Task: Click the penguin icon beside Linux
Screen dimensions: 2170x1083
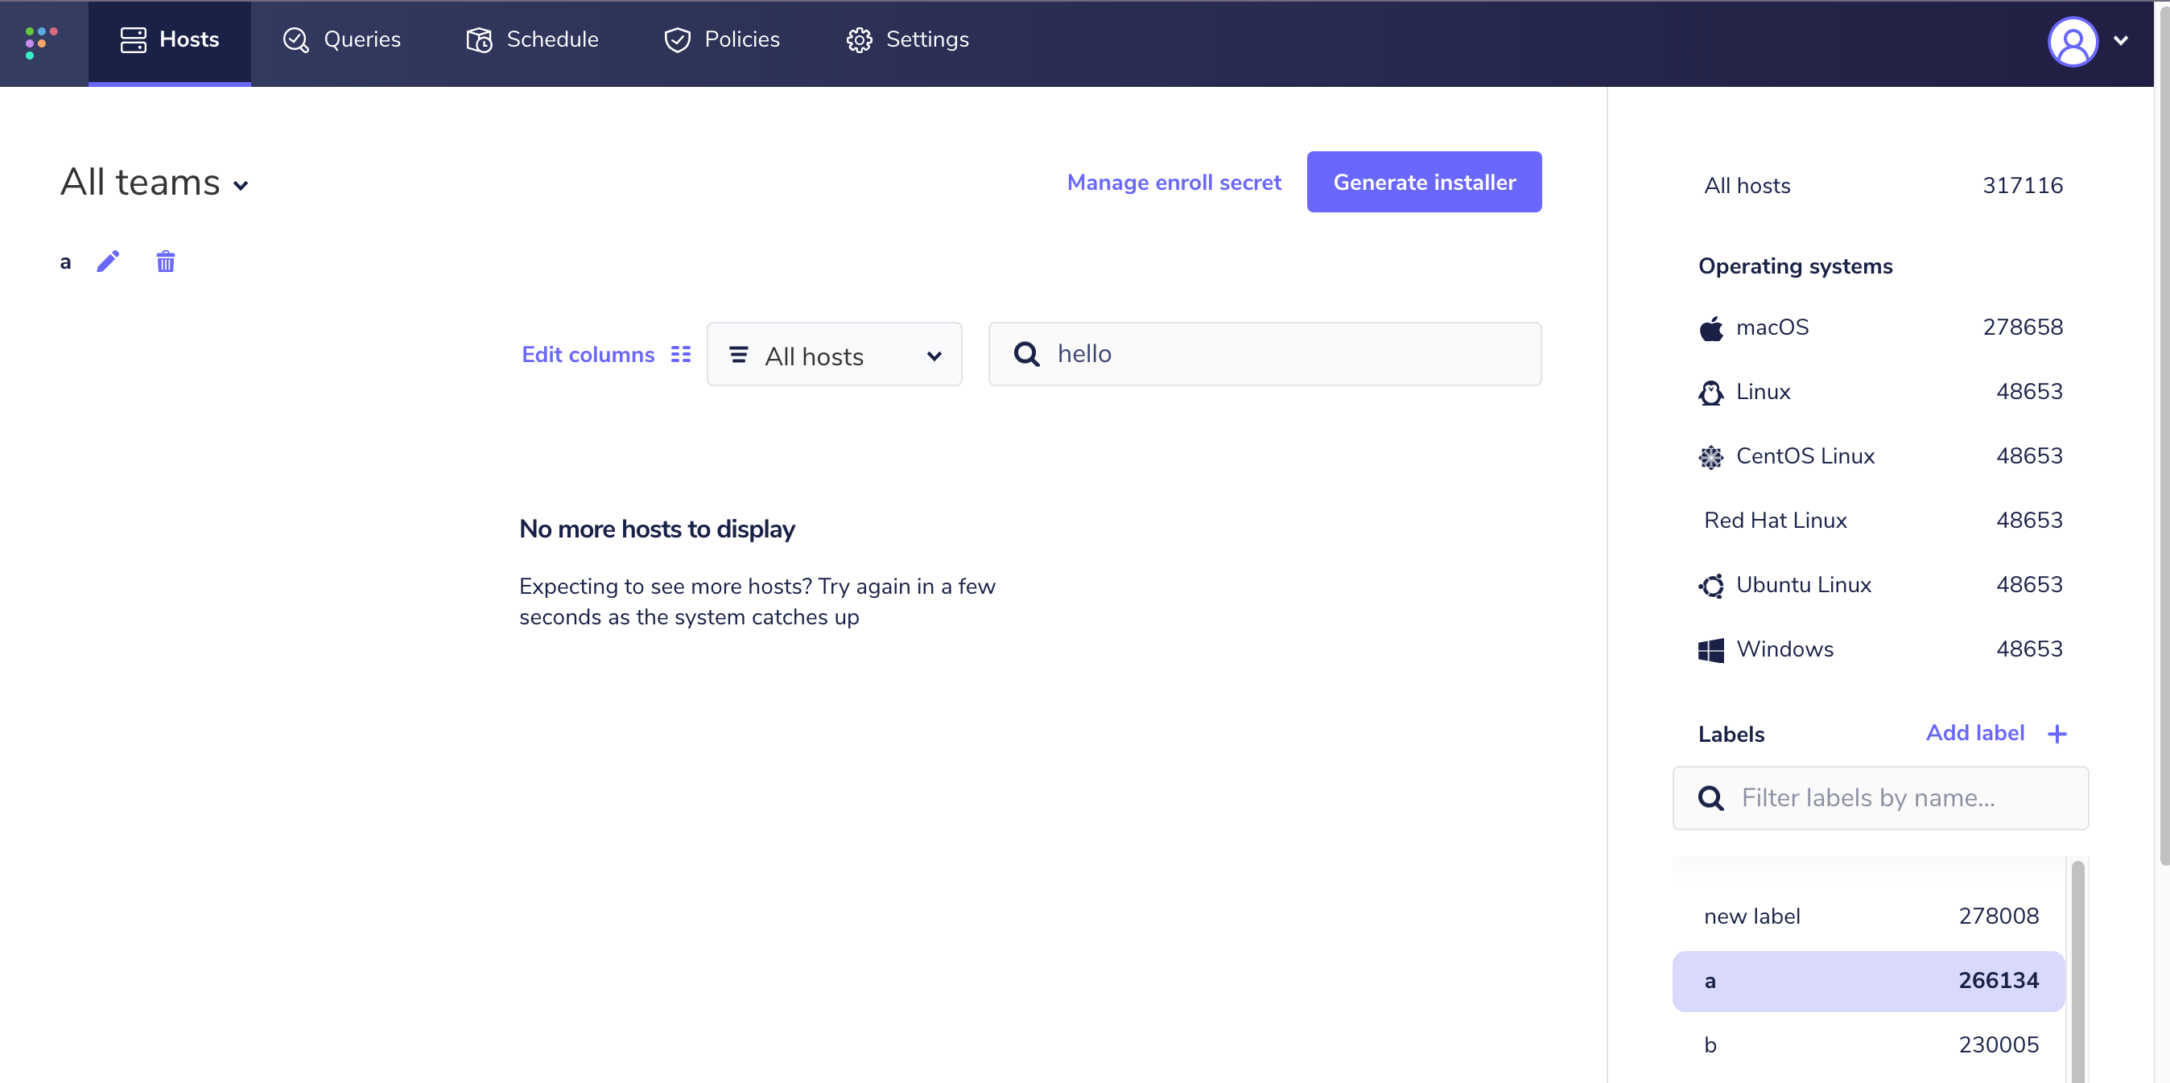Action: coord(1712,393)
